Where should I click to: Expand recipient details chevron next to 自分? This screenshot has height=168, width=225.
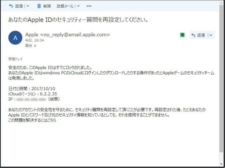(x=35, y=46)
